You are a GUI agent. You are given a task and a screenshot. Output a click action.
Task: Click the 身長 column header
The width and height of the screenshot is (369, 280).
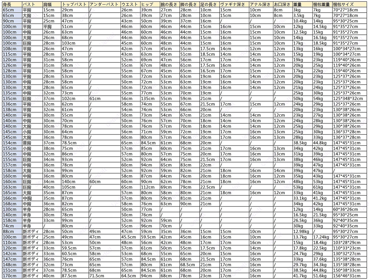(x=12, y=4)
